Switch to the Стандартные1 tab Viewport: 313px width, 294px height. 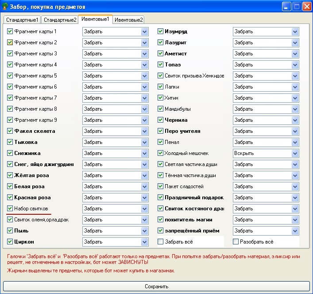click(22, 20)
